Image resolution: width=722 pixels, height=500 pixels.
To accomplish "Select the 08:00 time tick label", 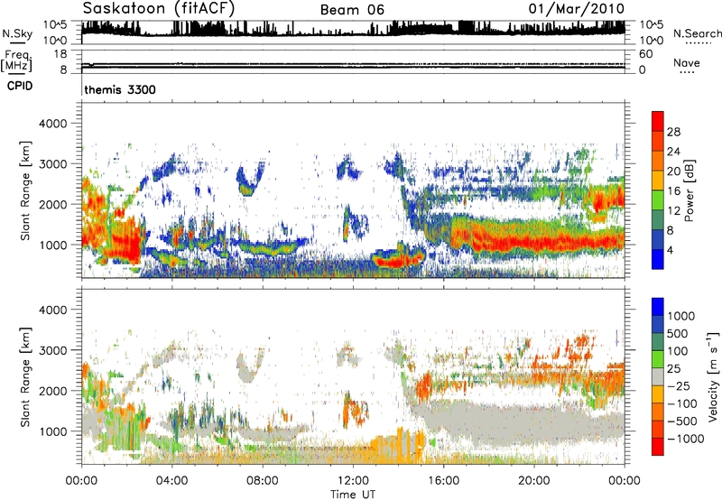I will click(x=262, y=481).
